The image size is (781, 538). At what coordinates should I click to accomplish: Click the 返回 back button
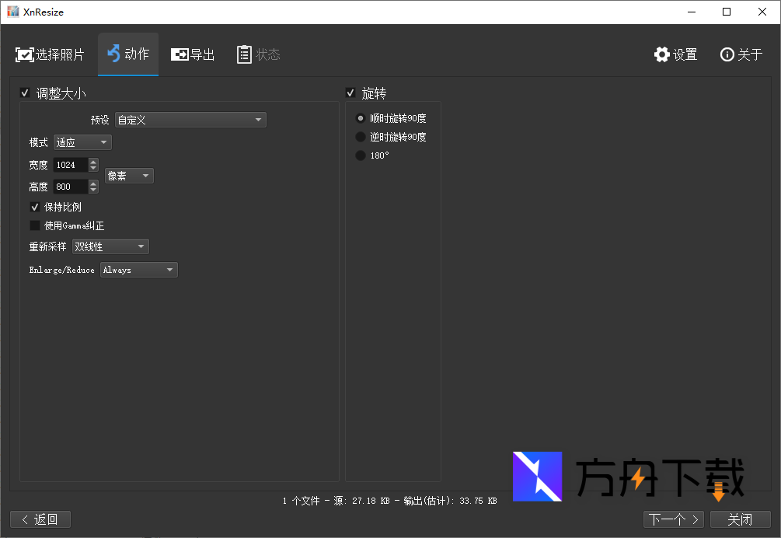(x=40, y=519)
